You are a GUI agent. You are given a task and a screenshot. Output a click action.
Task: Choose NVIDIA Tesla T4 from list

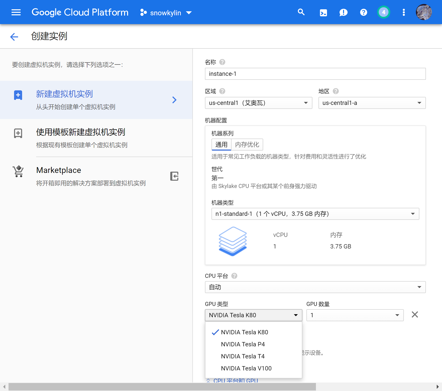pos(253,356)
